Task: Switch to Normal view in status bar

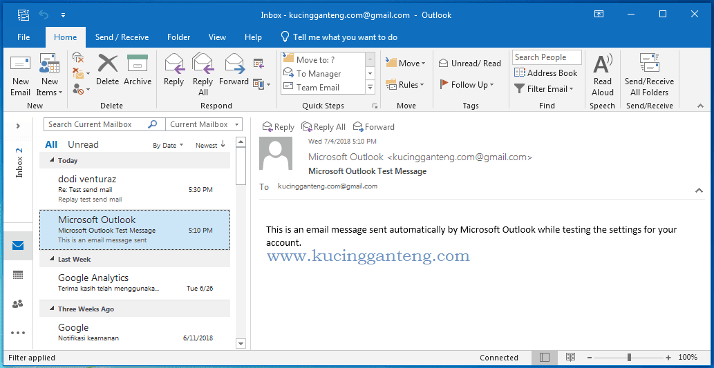Action: click(544, 358)
